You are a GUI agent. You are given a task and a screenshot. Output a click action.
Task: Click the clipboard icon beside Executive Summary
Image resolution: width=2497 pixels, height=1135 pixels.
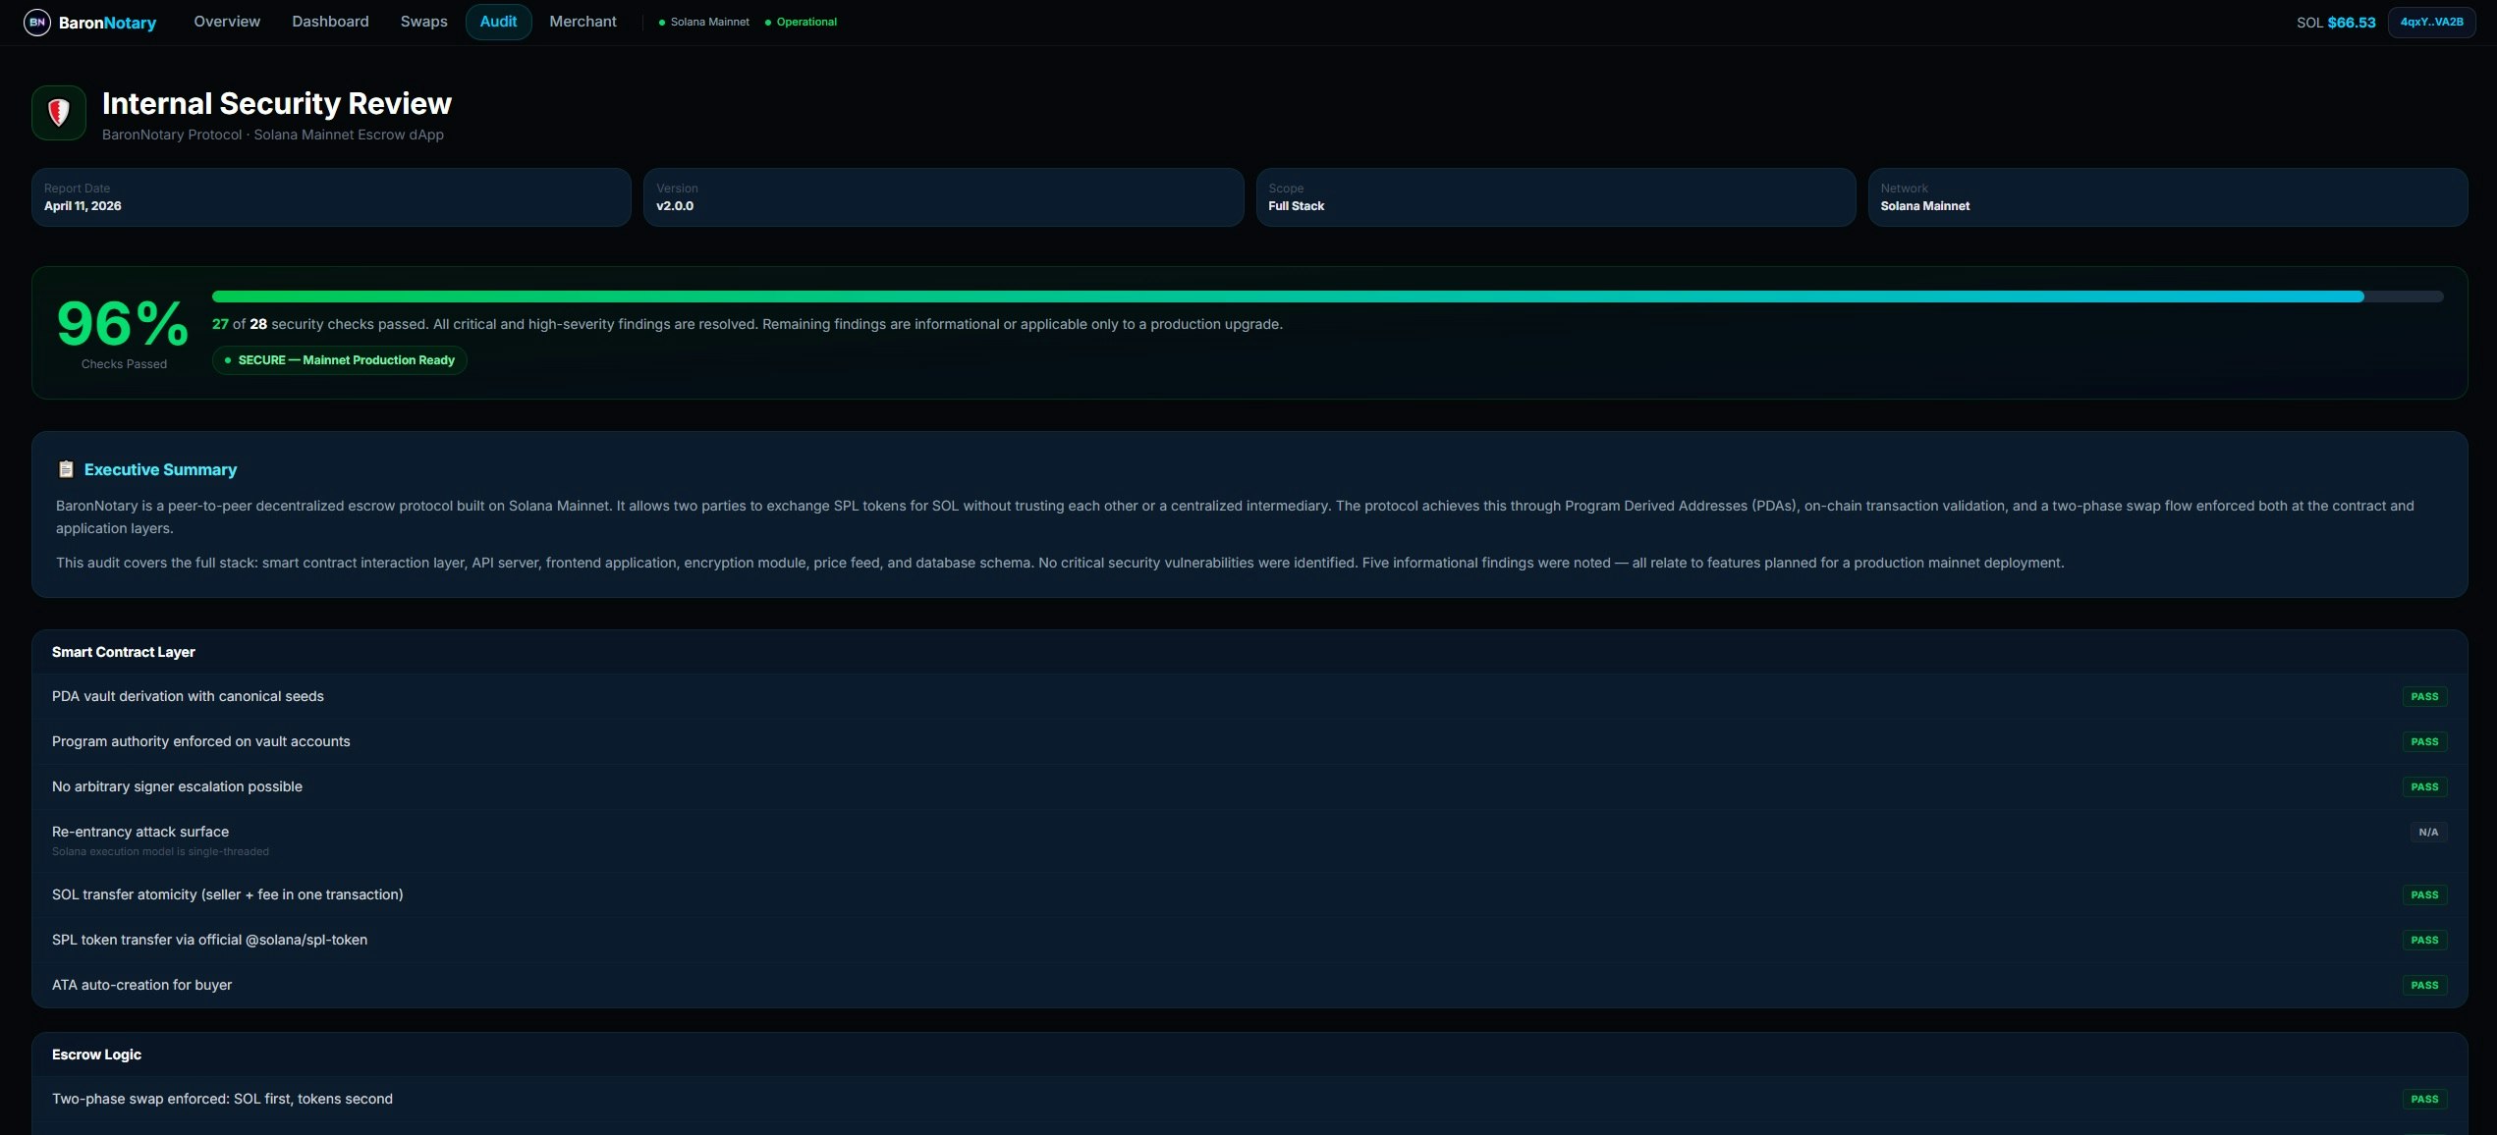pos(66,469)
